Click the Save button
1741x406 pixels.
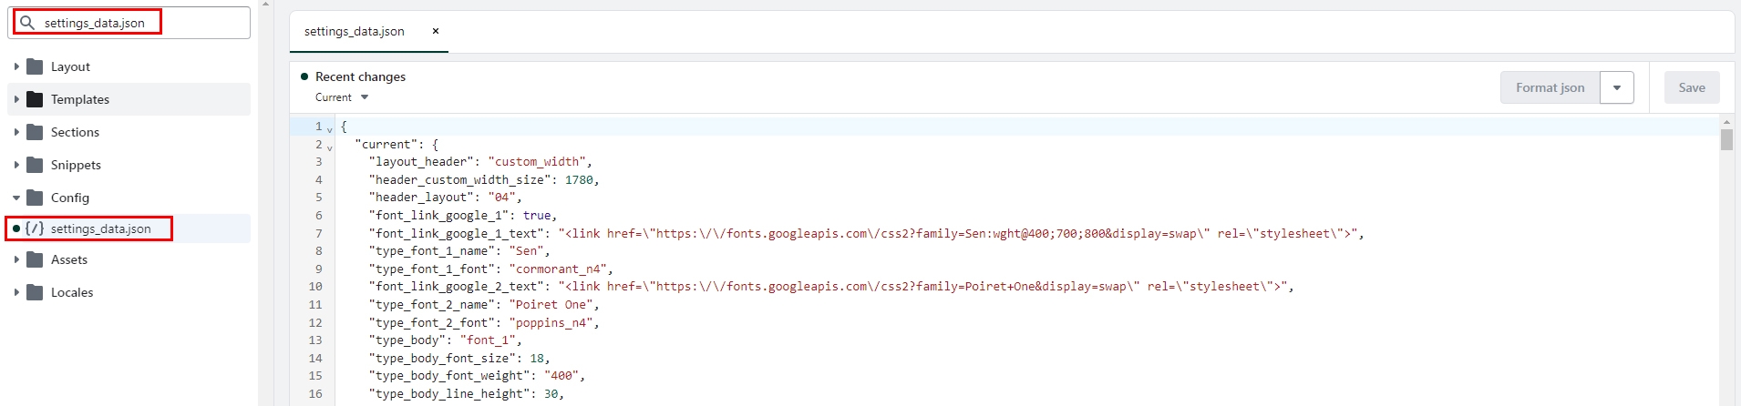1691,88
